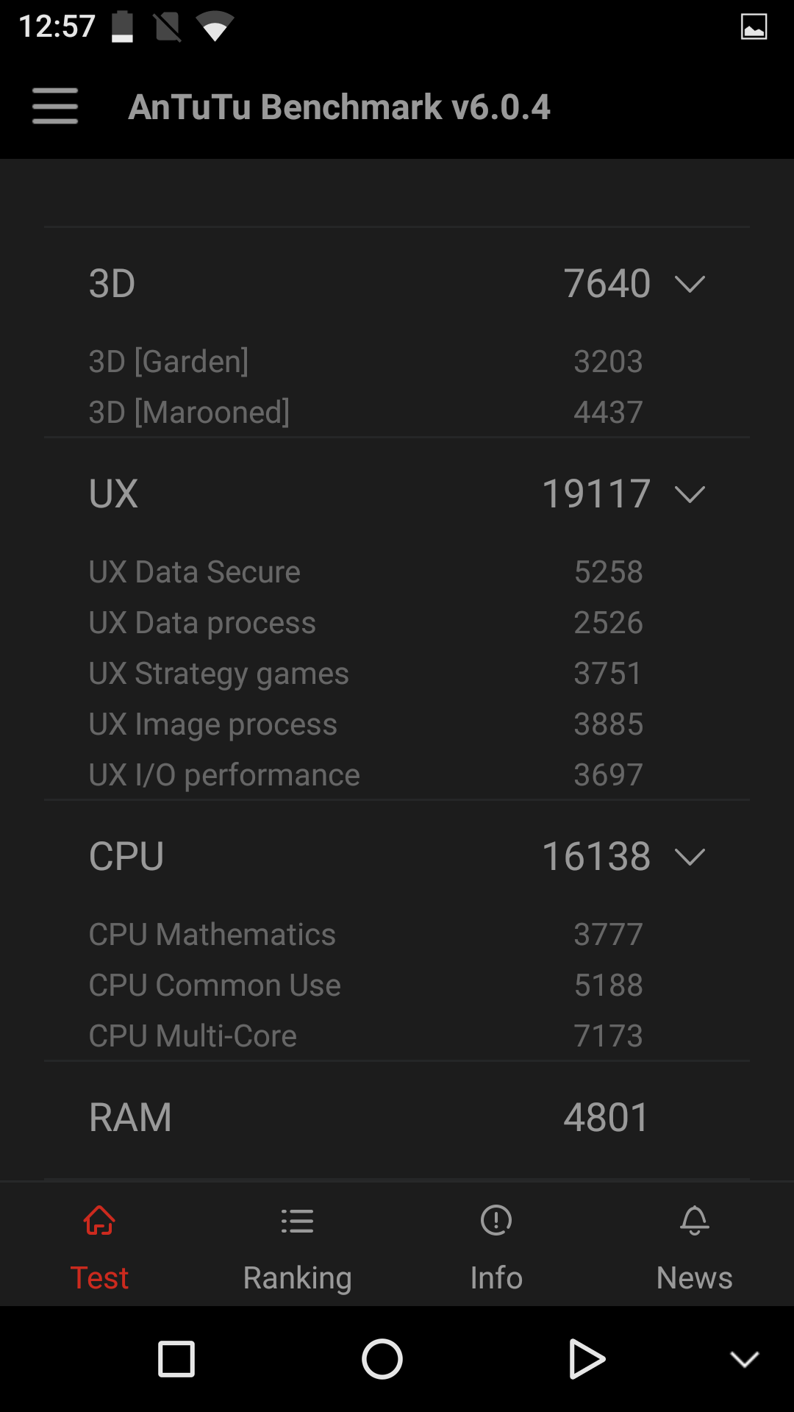The image size is (794, 1412).
Task: Tap the Ranking list icon
Action: pyautogui.click(x=297, y=1221)
